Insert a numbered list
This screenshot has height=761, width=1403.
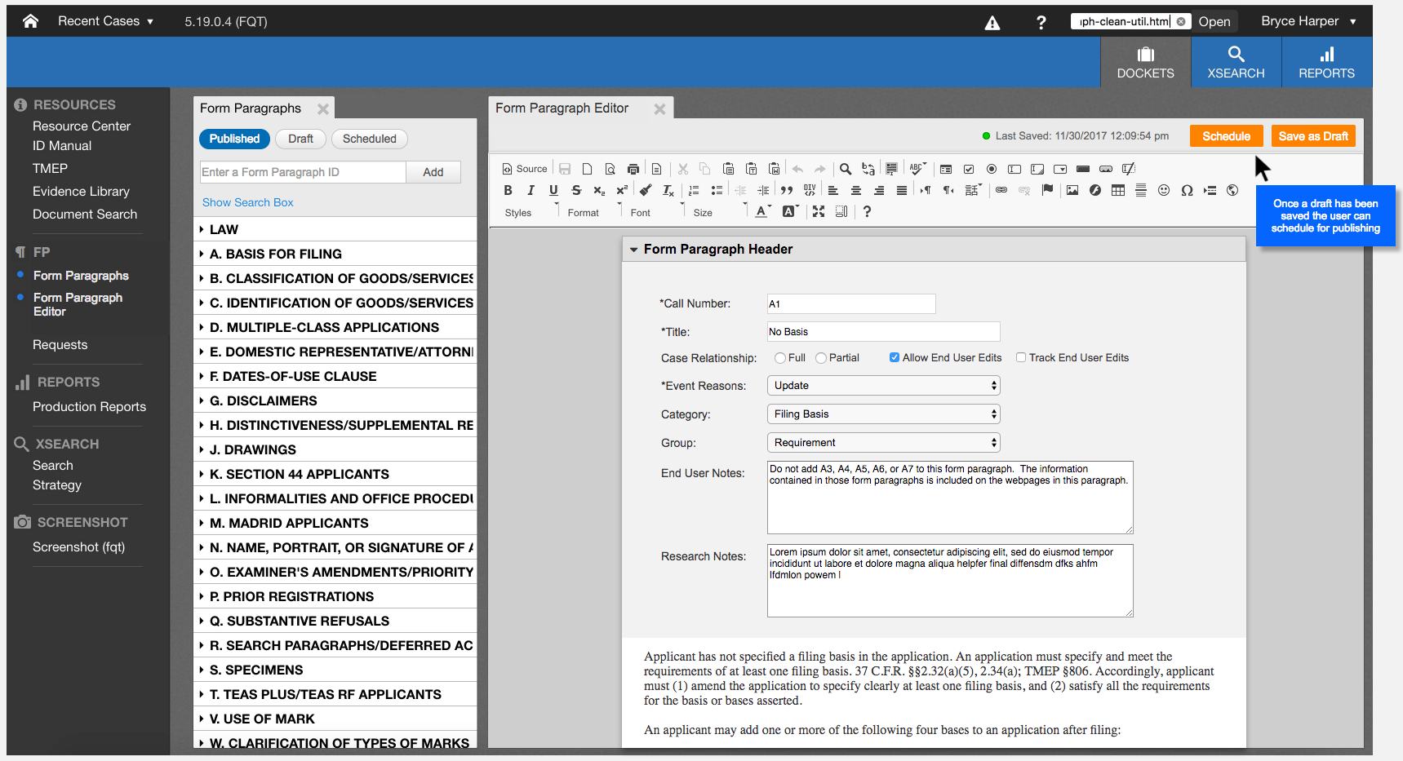point(694,190)
